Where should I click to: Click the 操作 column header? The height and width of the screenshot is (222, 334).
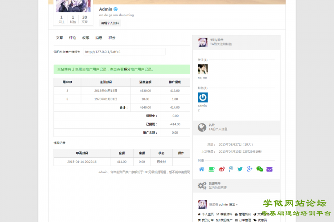pos(181,153)
